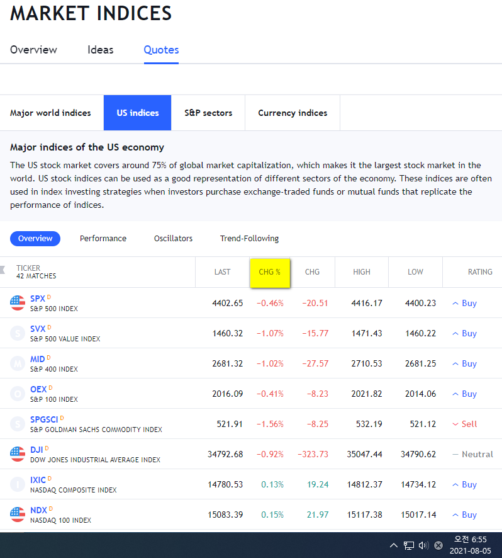The image size is (502, 558).
Task: Click the SPGSCI change percent −1.56%
Action: pyautogui.click(x=271, y=424)
